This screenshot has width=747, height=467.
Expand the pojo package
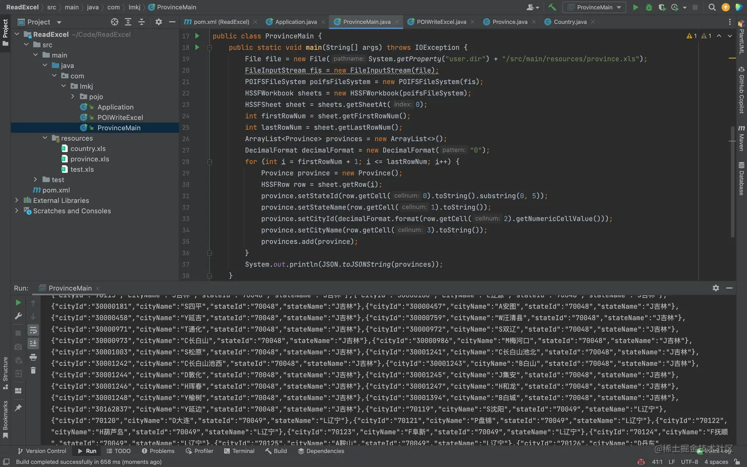tap(73, 96)
